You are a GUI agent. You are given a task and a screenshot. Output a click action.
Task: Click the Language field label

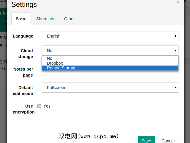point(23,36)
